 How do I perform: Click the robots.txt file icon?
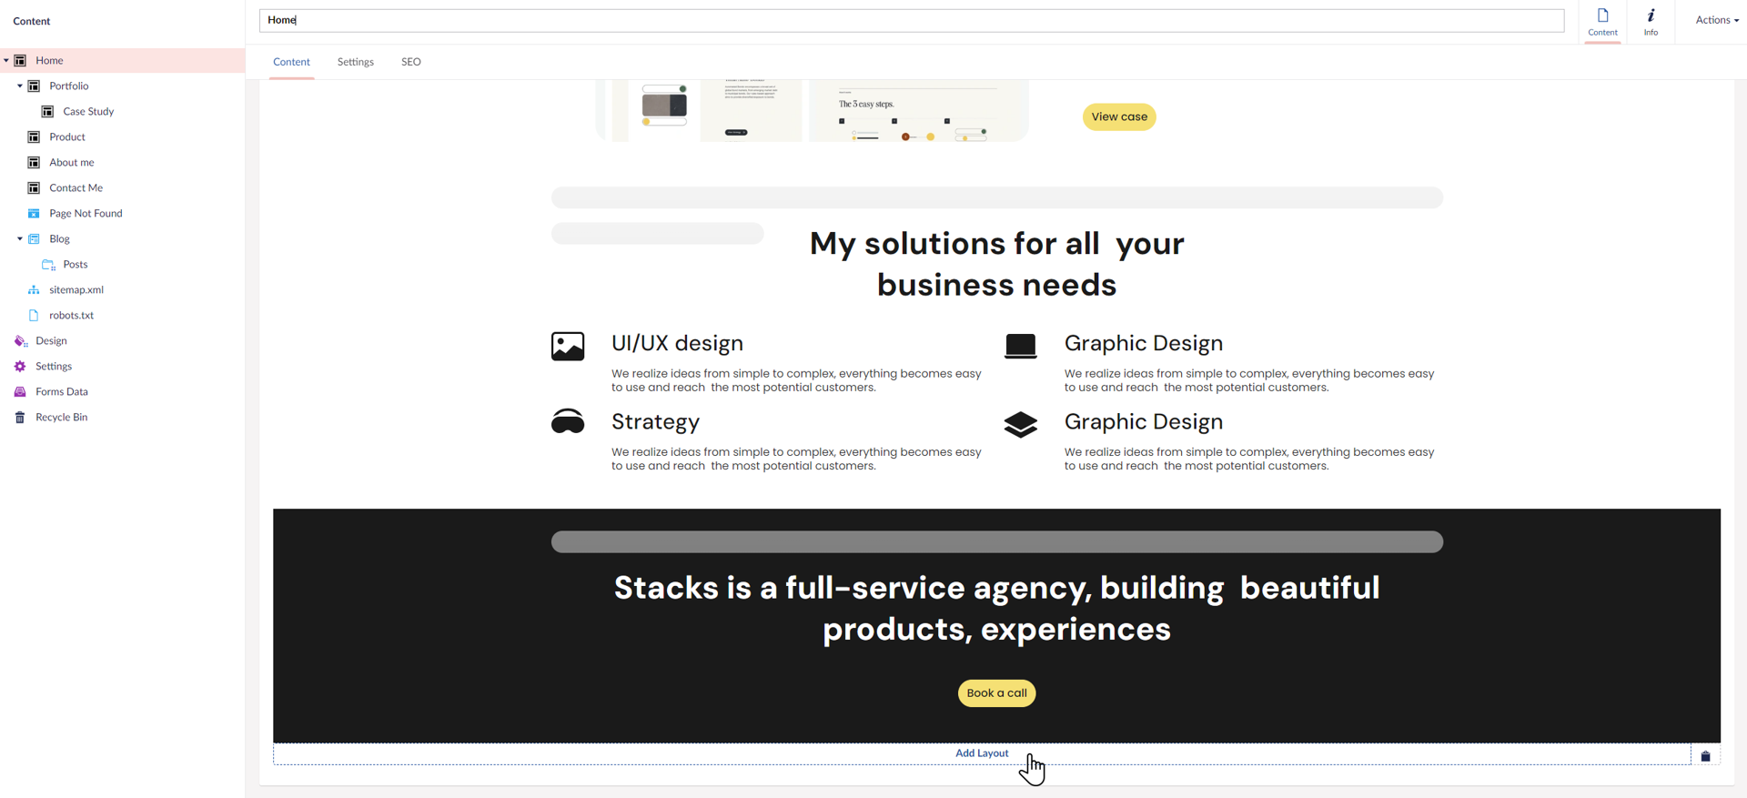tap(34, 316)
